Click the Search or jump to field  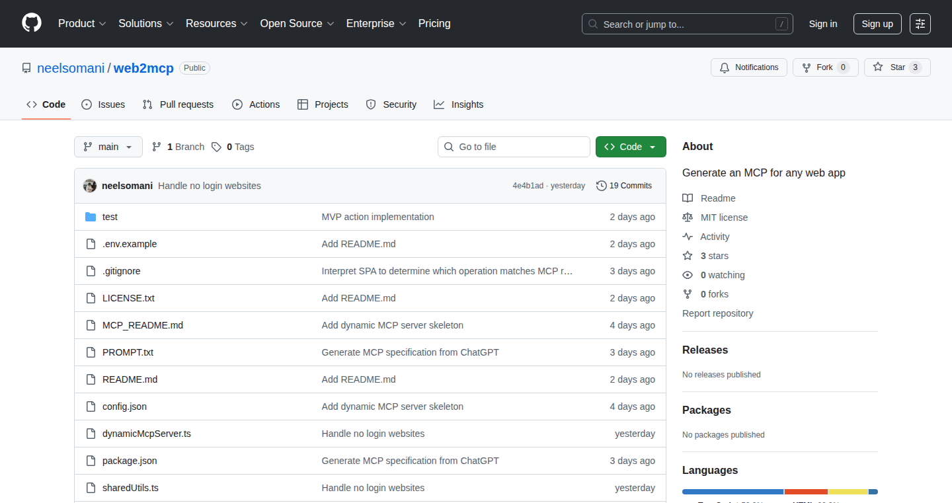pos(688,24)
